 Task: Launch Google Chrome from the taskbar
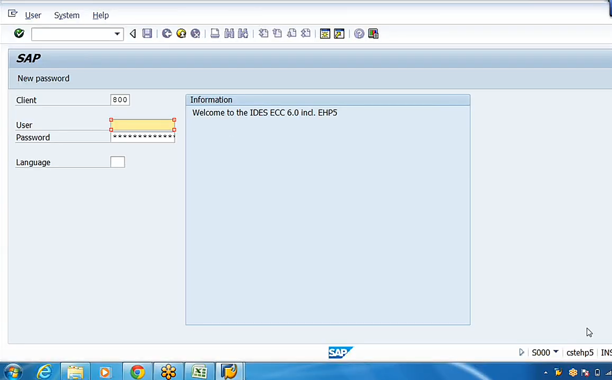(137, 372)
